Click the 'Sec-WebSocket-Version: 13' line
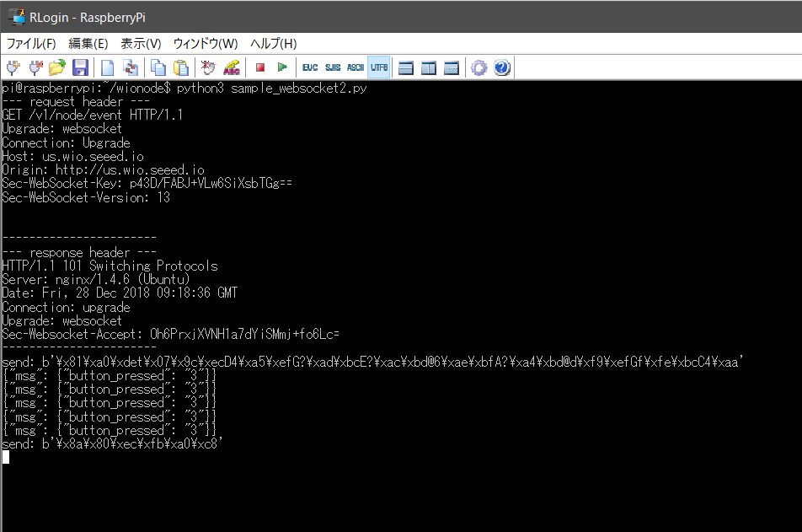802x532 pixels. pyautogui.click(x=86, y=197)
